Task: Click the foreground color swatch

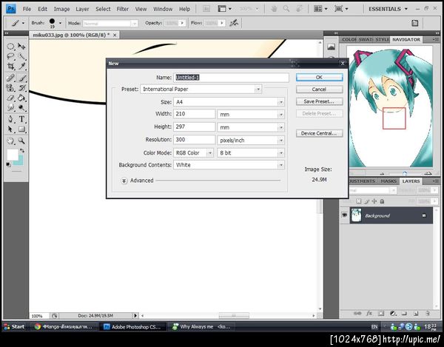Action: click(x=12, y=155)
